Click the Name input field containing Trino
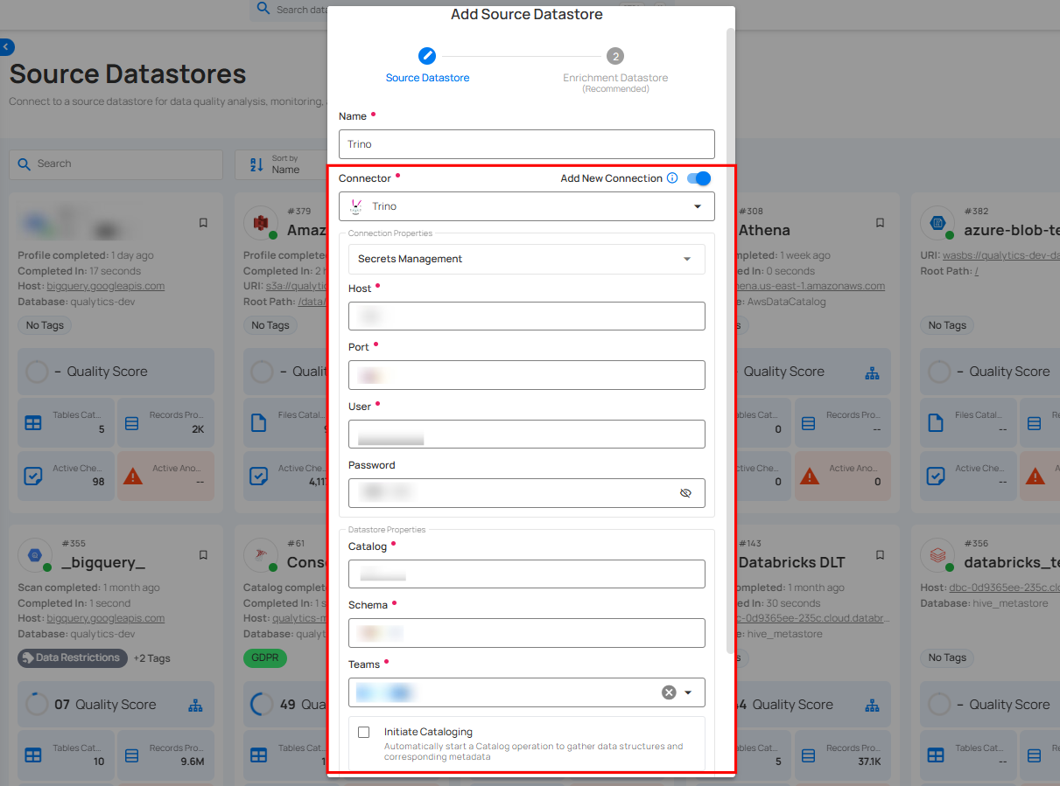The width and height of the screenshot is (1060, 786). [x=527, y=144]
